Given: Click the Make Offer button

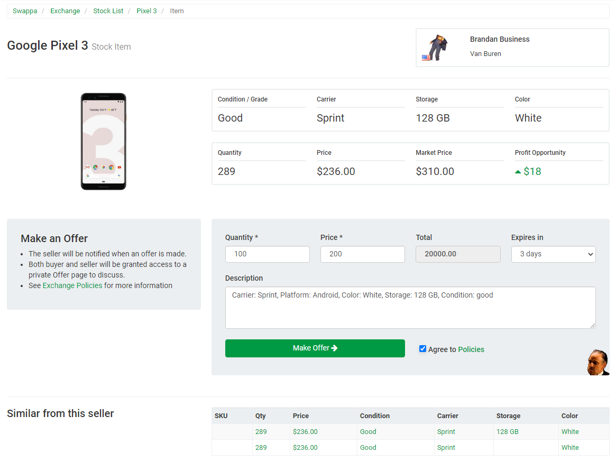Looking at the screenshot, I should tap(315, 348).
